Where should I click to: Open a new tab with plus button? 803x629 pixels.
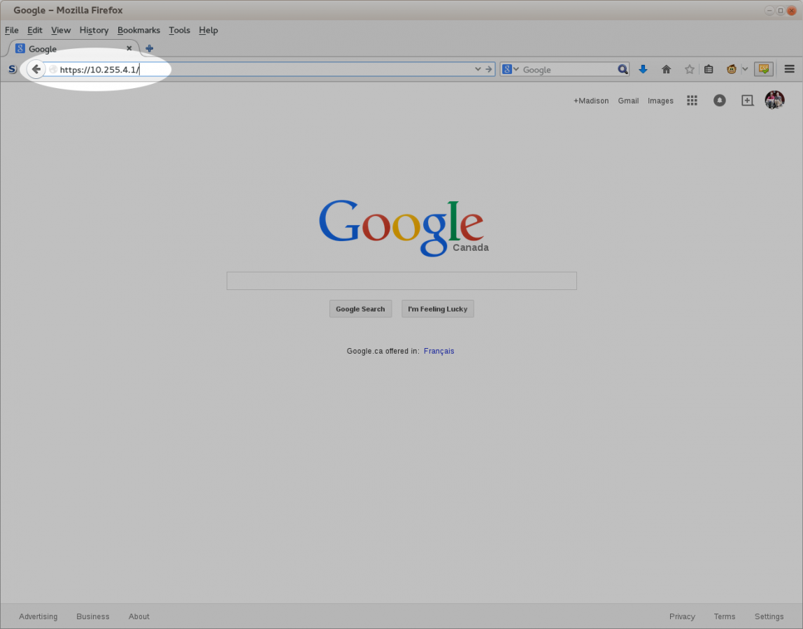[149, 49]
